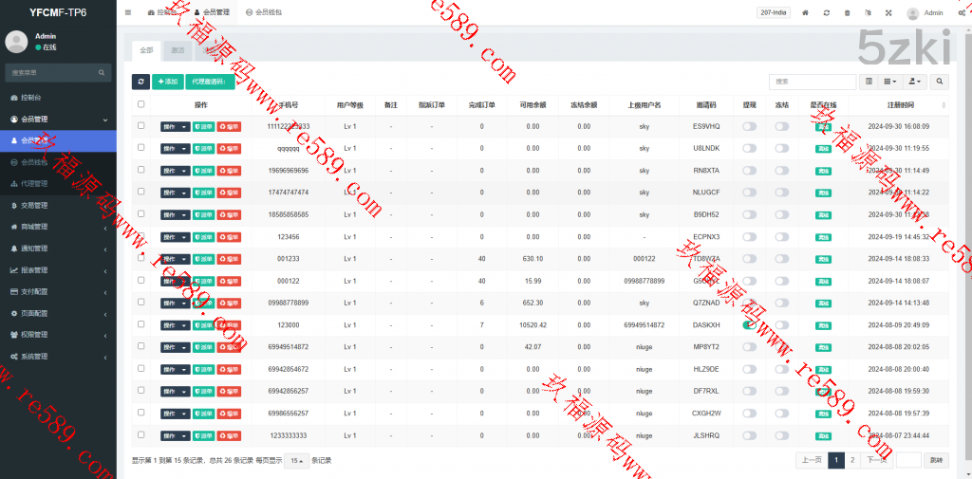Click the trash icon in top navbar
This screenshot has height=479, width=972.
(x=847, y=13)
